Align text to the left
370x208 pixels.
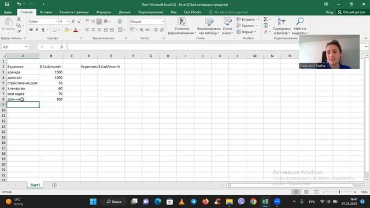[87, 29]
